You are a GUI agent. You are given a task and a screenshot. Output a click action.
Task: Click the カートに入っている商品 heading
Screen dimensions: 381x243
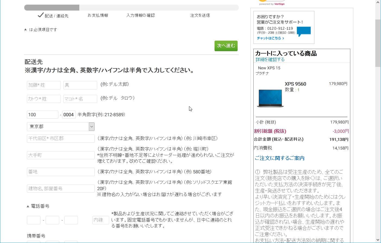pos(286,53)
